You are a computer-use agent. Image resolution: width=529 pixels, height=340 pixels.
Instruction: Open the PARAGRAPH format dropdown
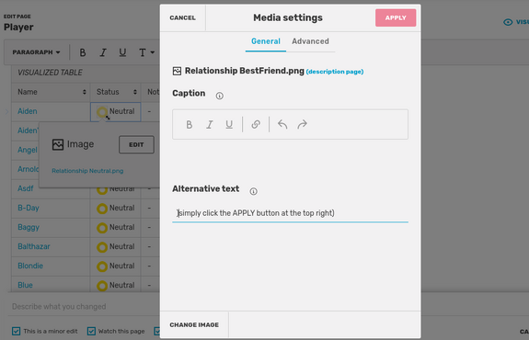tap(36, 52)
